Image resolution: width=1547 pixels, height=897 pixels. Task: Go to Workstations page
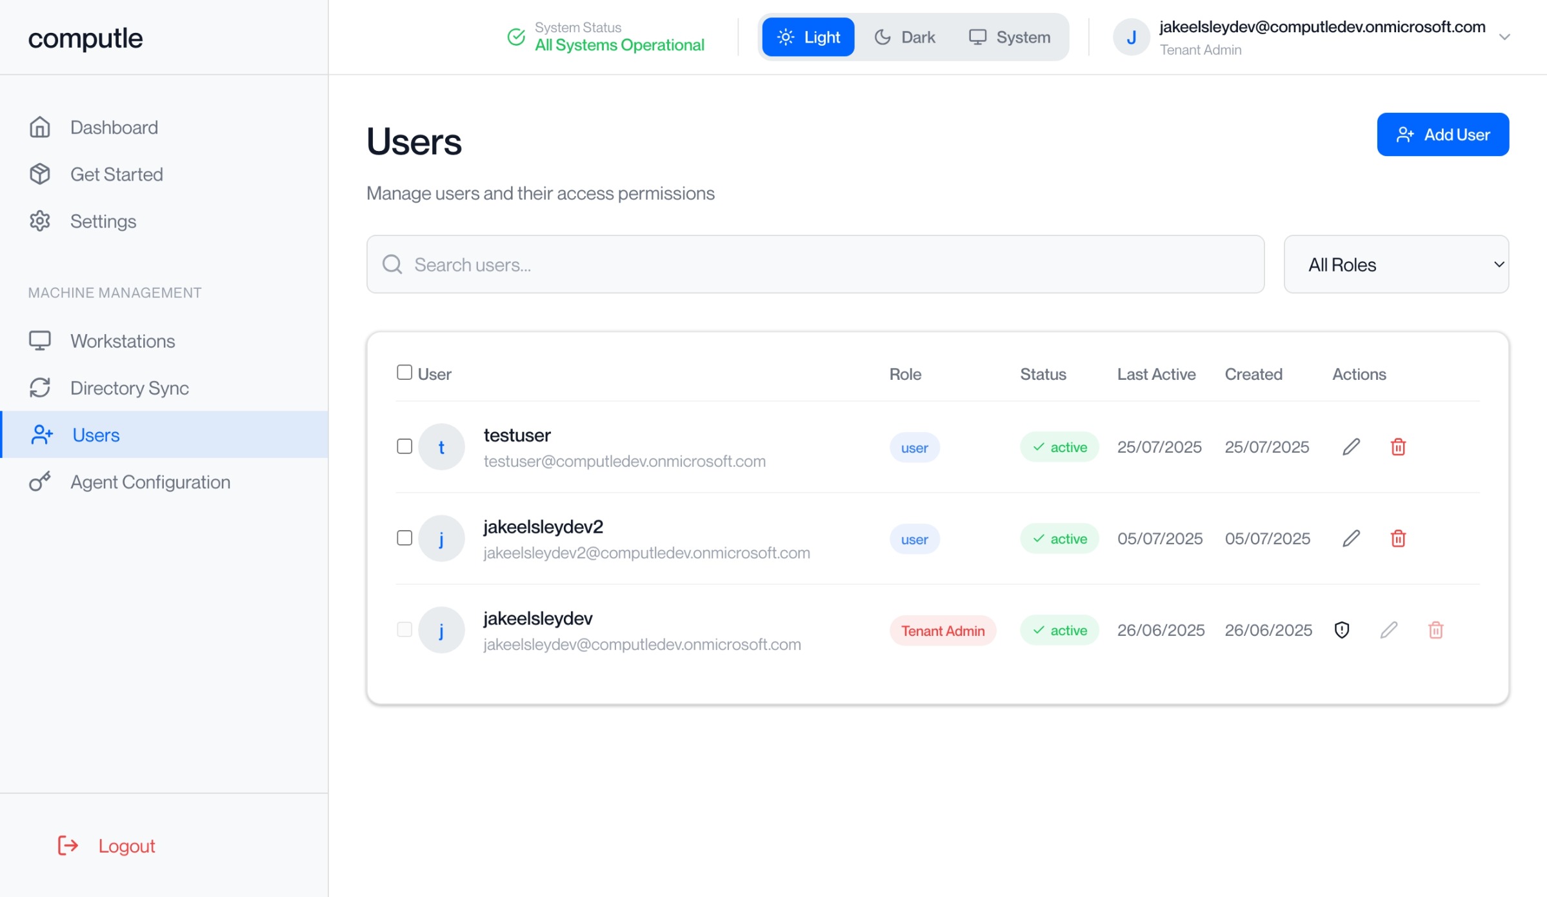(x=123, y=341)
